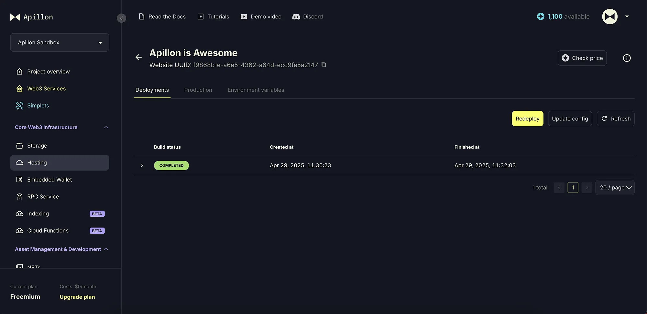
Task: Open the account dropdown arrow
Action: click(627, 16)
